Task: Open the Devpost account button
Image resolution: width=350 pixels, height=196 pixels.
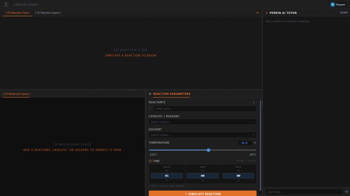Action: coord(338,4)
